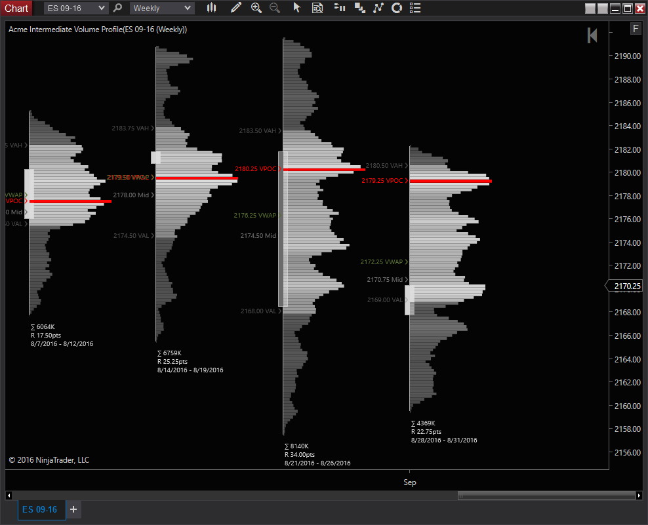This screenshot has height=525, width=648.
Task: Click the 8/21/2016 - 8/26/2016 date range
Action: [317, 463]
